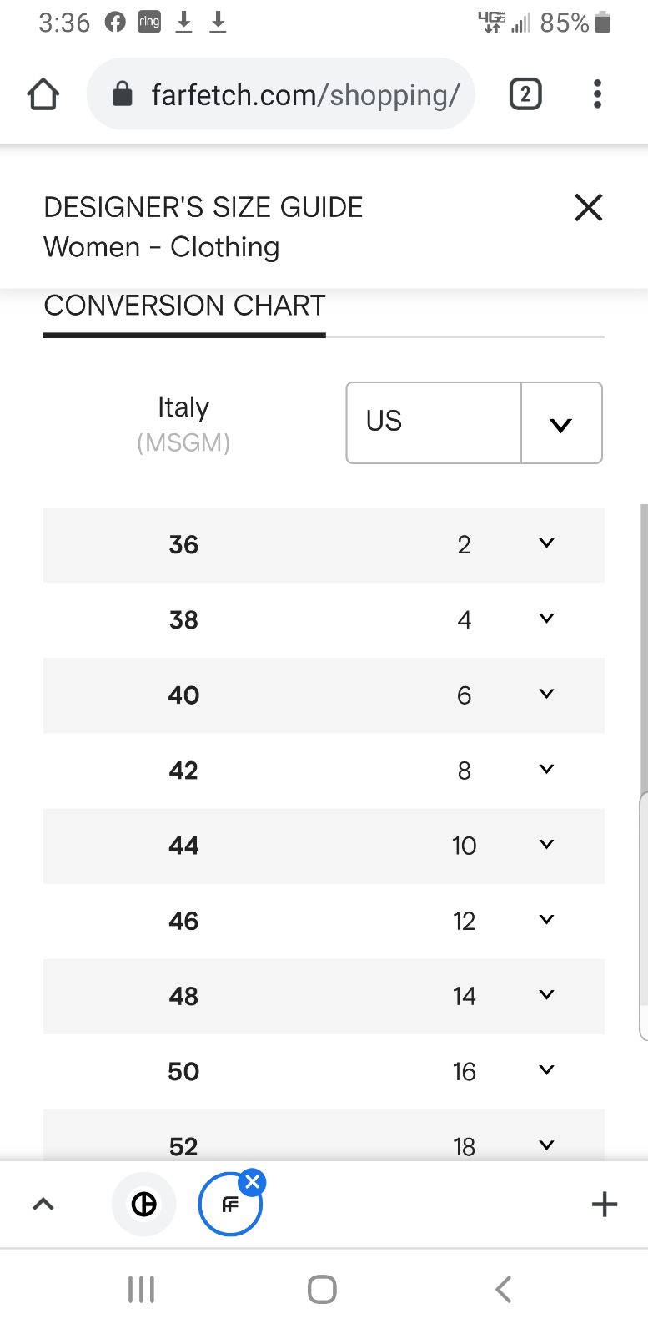Select the Conversion Chart tab
The height and width of the screenshot is (1334, 648).
click(x=184, y=306)
